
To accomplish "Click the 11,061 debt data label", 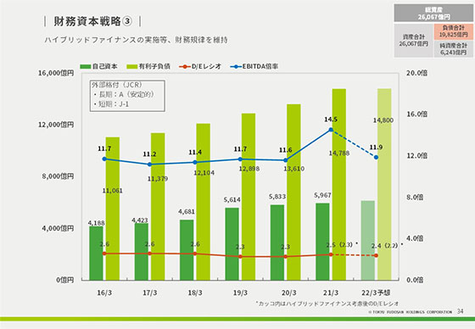I will (x=112, y=191).
